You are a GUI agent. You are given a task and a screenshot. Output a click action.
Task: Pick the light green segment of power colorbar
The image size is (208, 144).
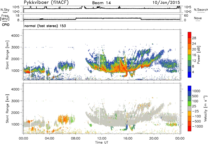pyautogui.click(x=190, y=58)
